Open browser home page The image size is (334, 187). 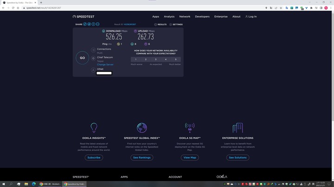pyautogui.click(x=18, y=8)
